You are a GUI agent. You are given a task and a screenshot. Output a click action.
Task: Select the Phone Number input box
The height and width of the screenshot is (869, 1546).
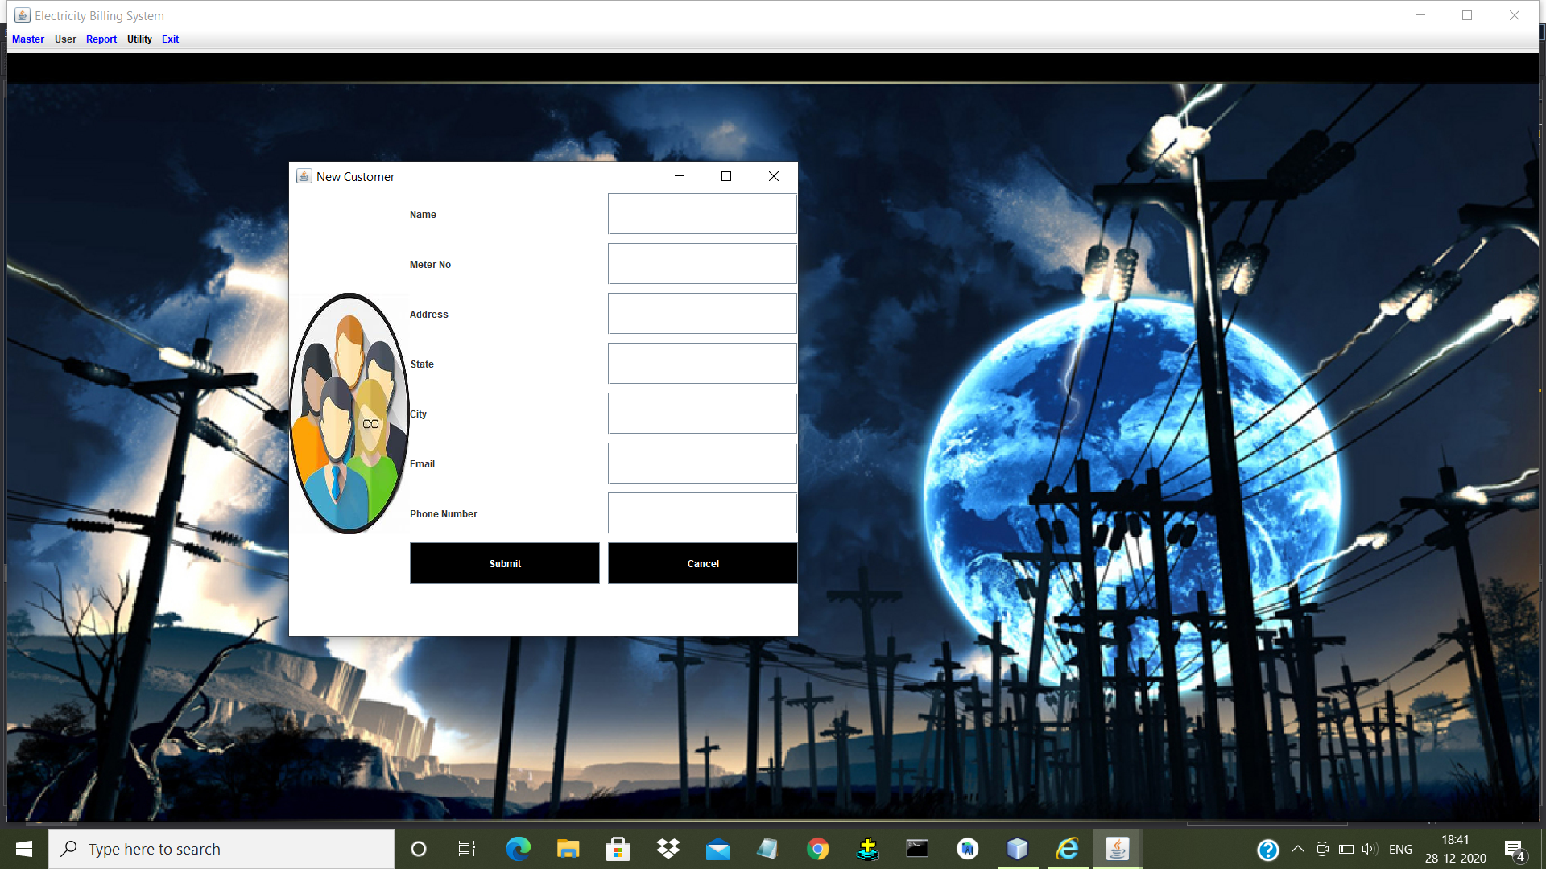[x=701, y=513]
